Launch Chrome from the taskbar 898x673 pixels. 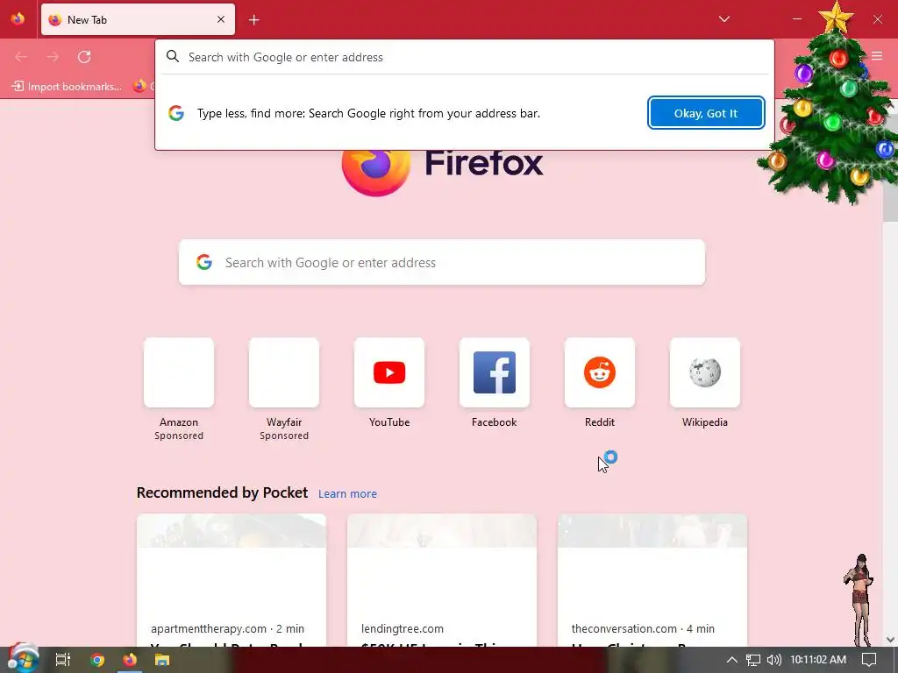click(x=96, y=660)
